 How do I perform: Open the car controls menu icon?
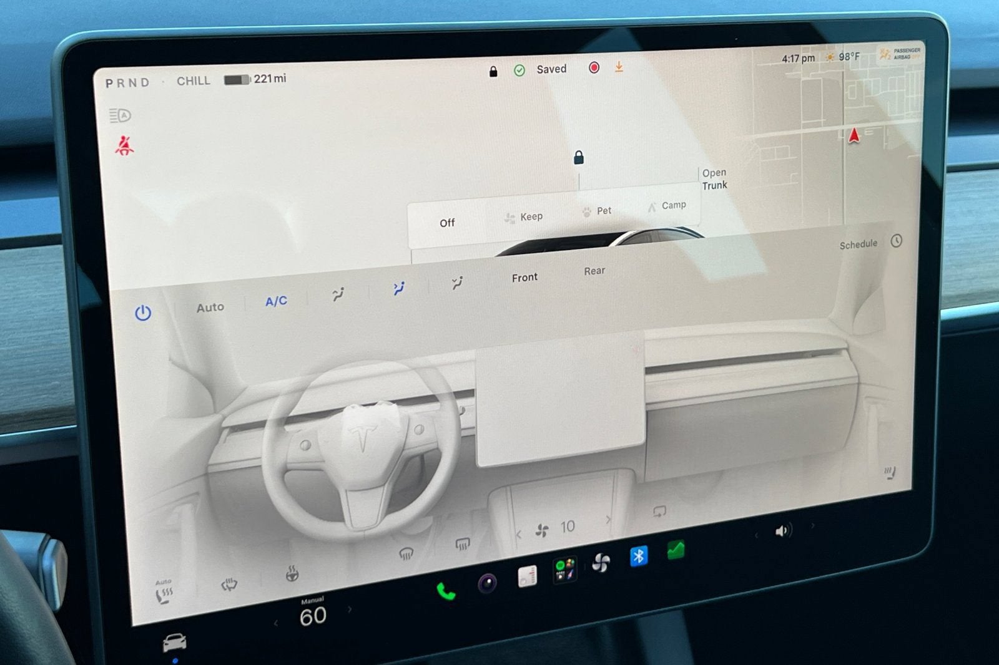[x=174, y=642]
